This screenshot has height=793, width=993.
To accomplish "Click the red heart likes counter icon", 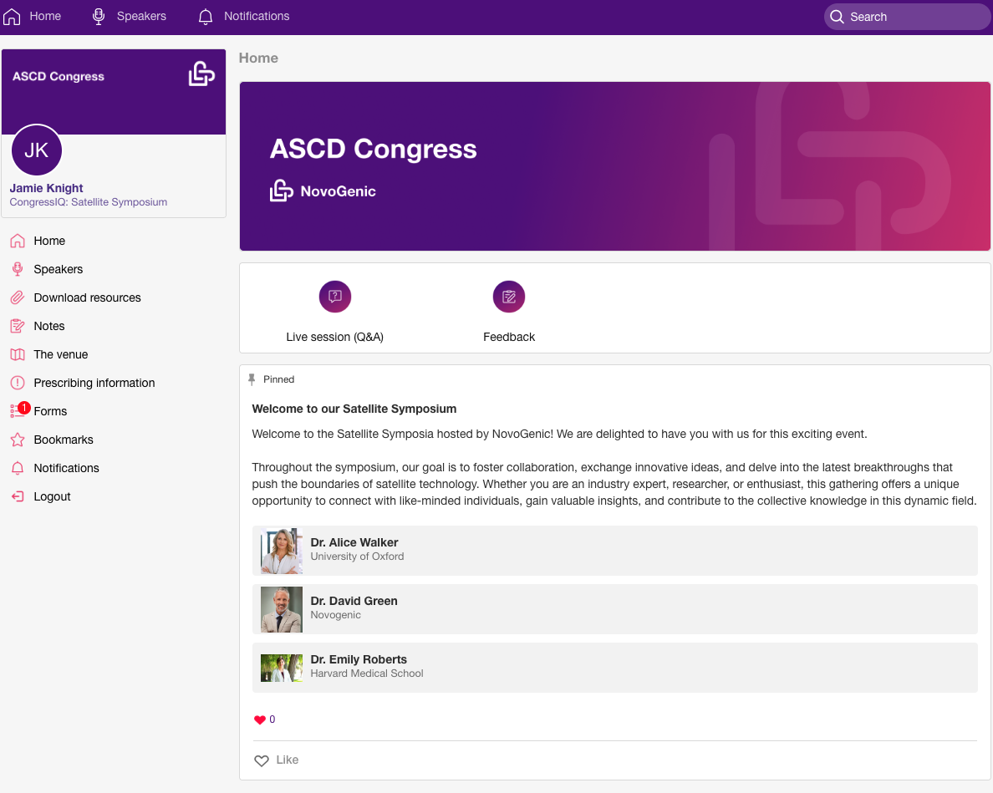I will pos(260,720).
